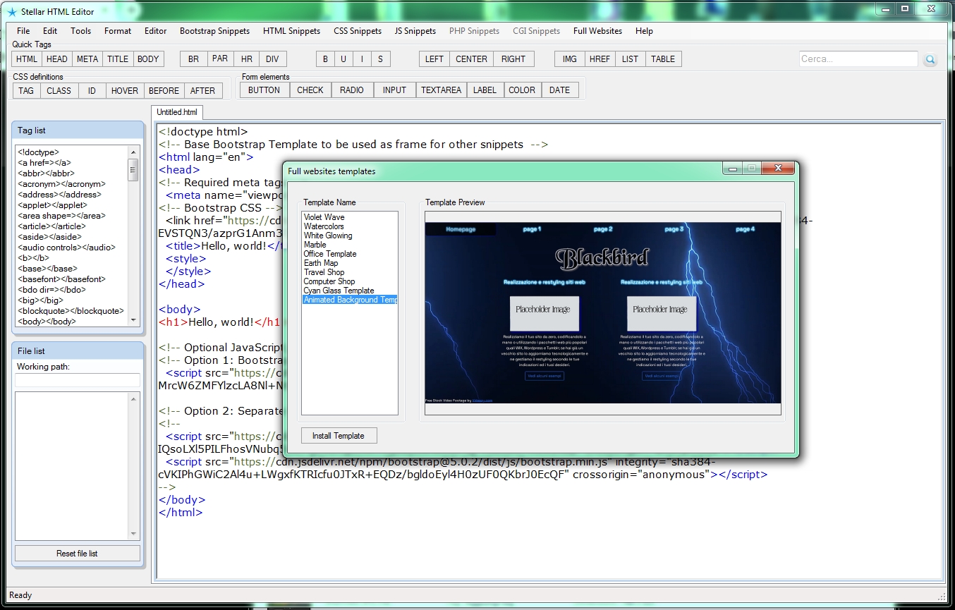The width and height of the screenshot is (955, 610).
Task: Apply italic with the I button
Action: pos(362,59)
